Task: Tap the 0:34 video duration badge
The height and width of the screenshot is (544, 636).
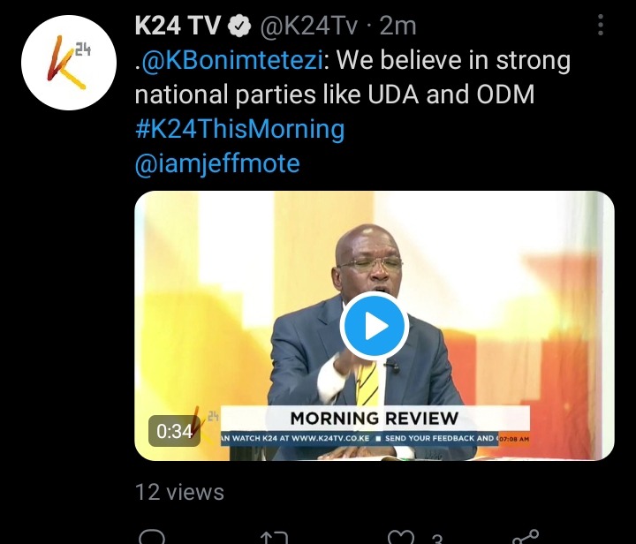Action: pos(174,431)
